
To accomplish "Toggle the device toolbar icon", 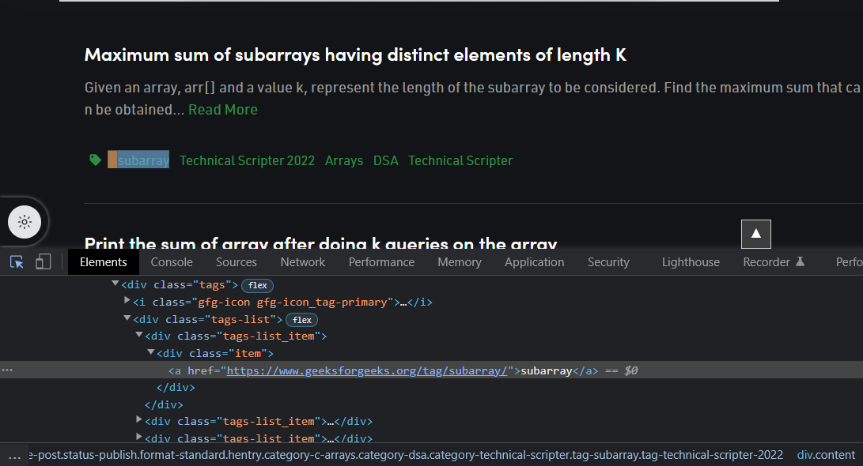I will 44,262.
